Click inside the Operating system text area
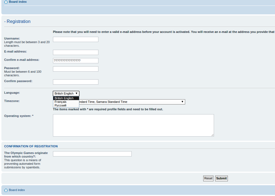This screenshot has width=275, height=196. pos(133,125)
